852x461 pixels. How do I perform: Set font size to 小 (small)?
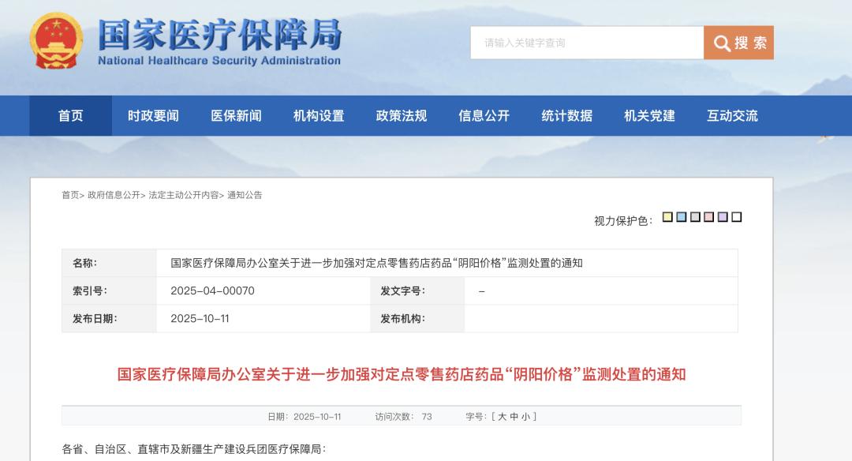point(526,417)
